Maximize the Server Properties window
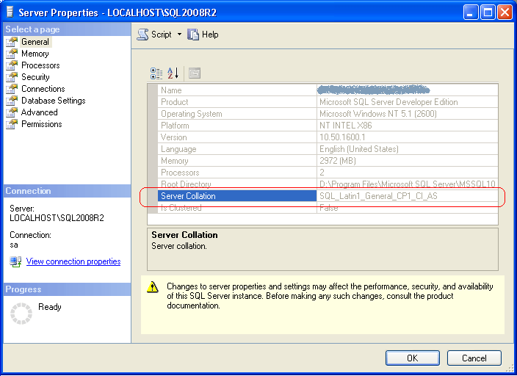Viewport: 517px width, 376px height. click(488, 12)
